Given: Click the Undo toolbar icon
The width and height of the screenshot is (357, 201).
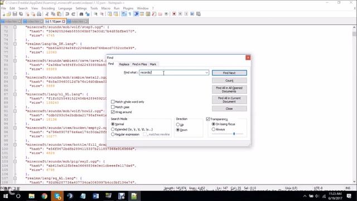Looking at the screenshot, I should point(67,14).
